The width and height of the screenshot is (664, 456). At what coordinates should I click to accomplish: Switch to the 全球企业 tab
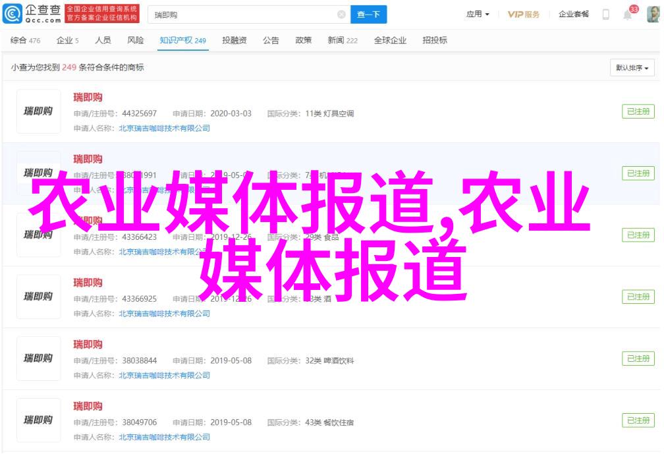(390, 40)
